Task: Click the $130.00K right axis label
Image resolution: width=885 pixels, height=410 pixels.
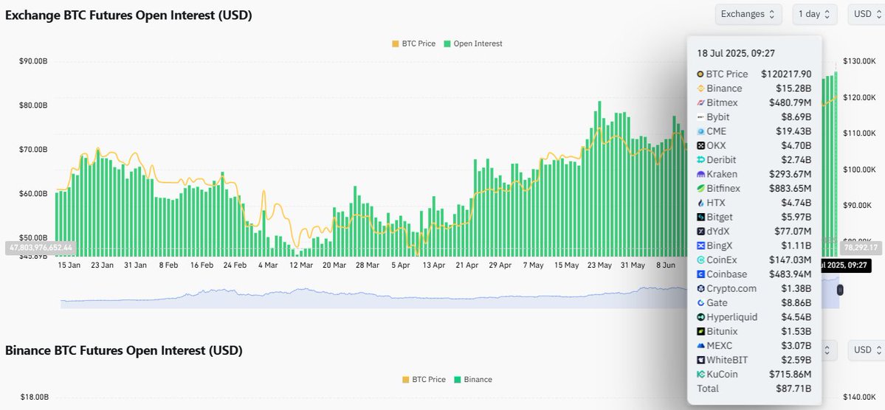Action: (859, 61)
